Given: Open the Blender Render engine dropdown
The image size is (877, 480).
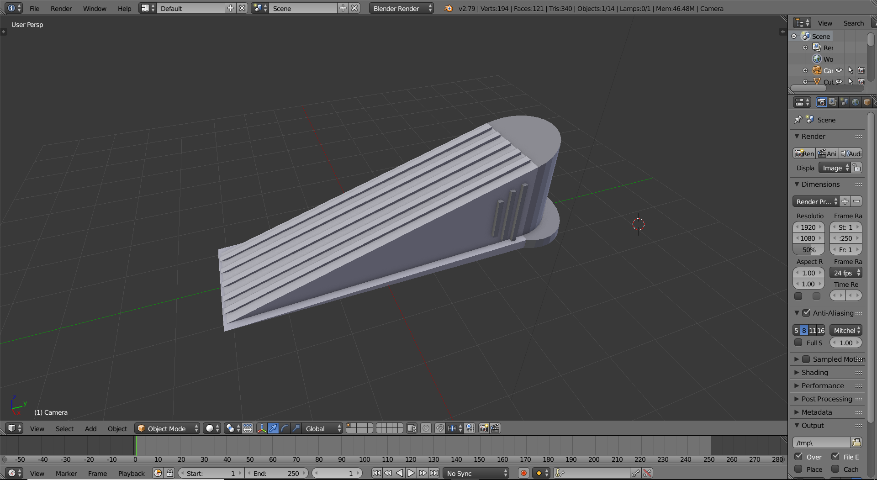Looking at the screenshot, I should pos(401,8).
